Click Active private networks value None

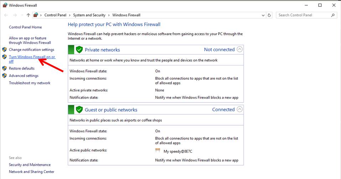point(160,90)
